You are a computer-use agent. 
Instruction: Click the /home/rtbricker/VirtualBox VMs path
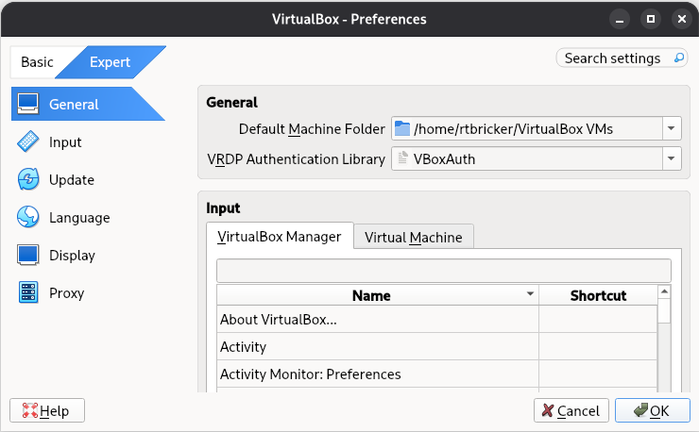tap(513, 128)
